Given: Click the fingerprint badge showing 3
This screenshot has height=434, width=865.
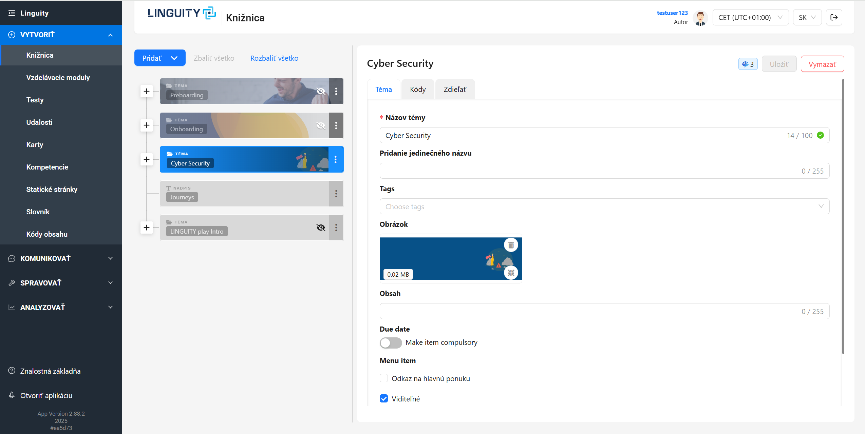Looking at the screenshot, I should coord(748,64).
